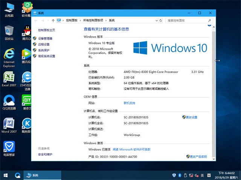The image size is (241, 180).
Task: Select 所有控制面板项 in the breadcrumb path
Action: 94,20
